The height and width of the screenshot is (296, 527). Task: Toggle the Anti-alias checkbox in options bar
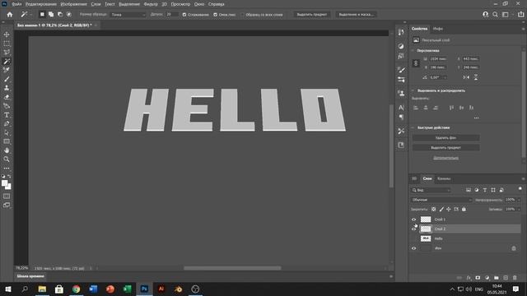(x=184, y=15)
